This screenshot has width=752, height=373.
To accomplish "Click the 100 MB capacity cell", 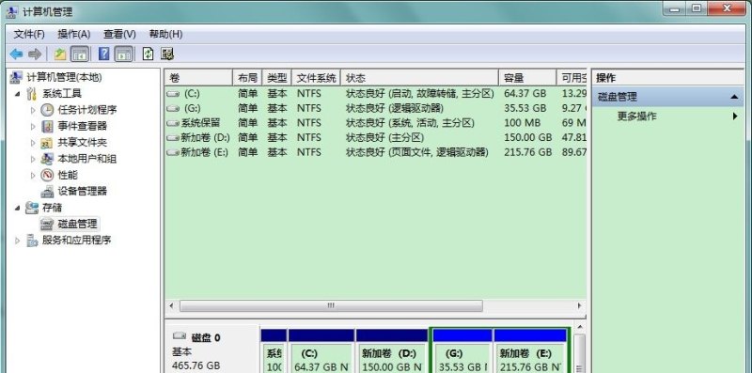I will tap(523, 123).
